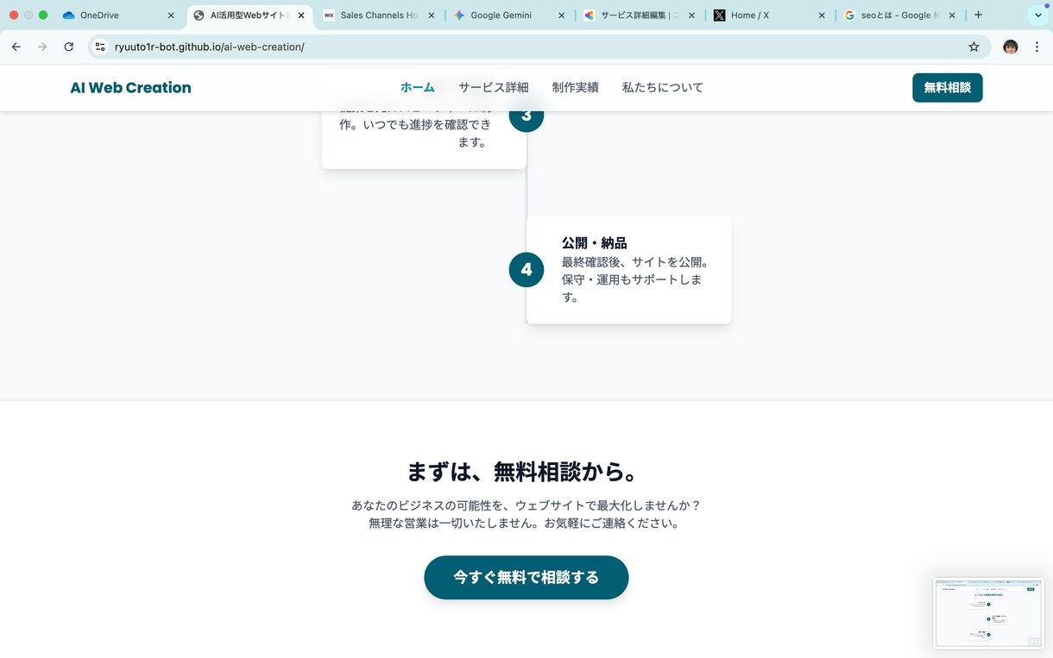
Task: Click the browser back arrow
Action: [16, 47]
